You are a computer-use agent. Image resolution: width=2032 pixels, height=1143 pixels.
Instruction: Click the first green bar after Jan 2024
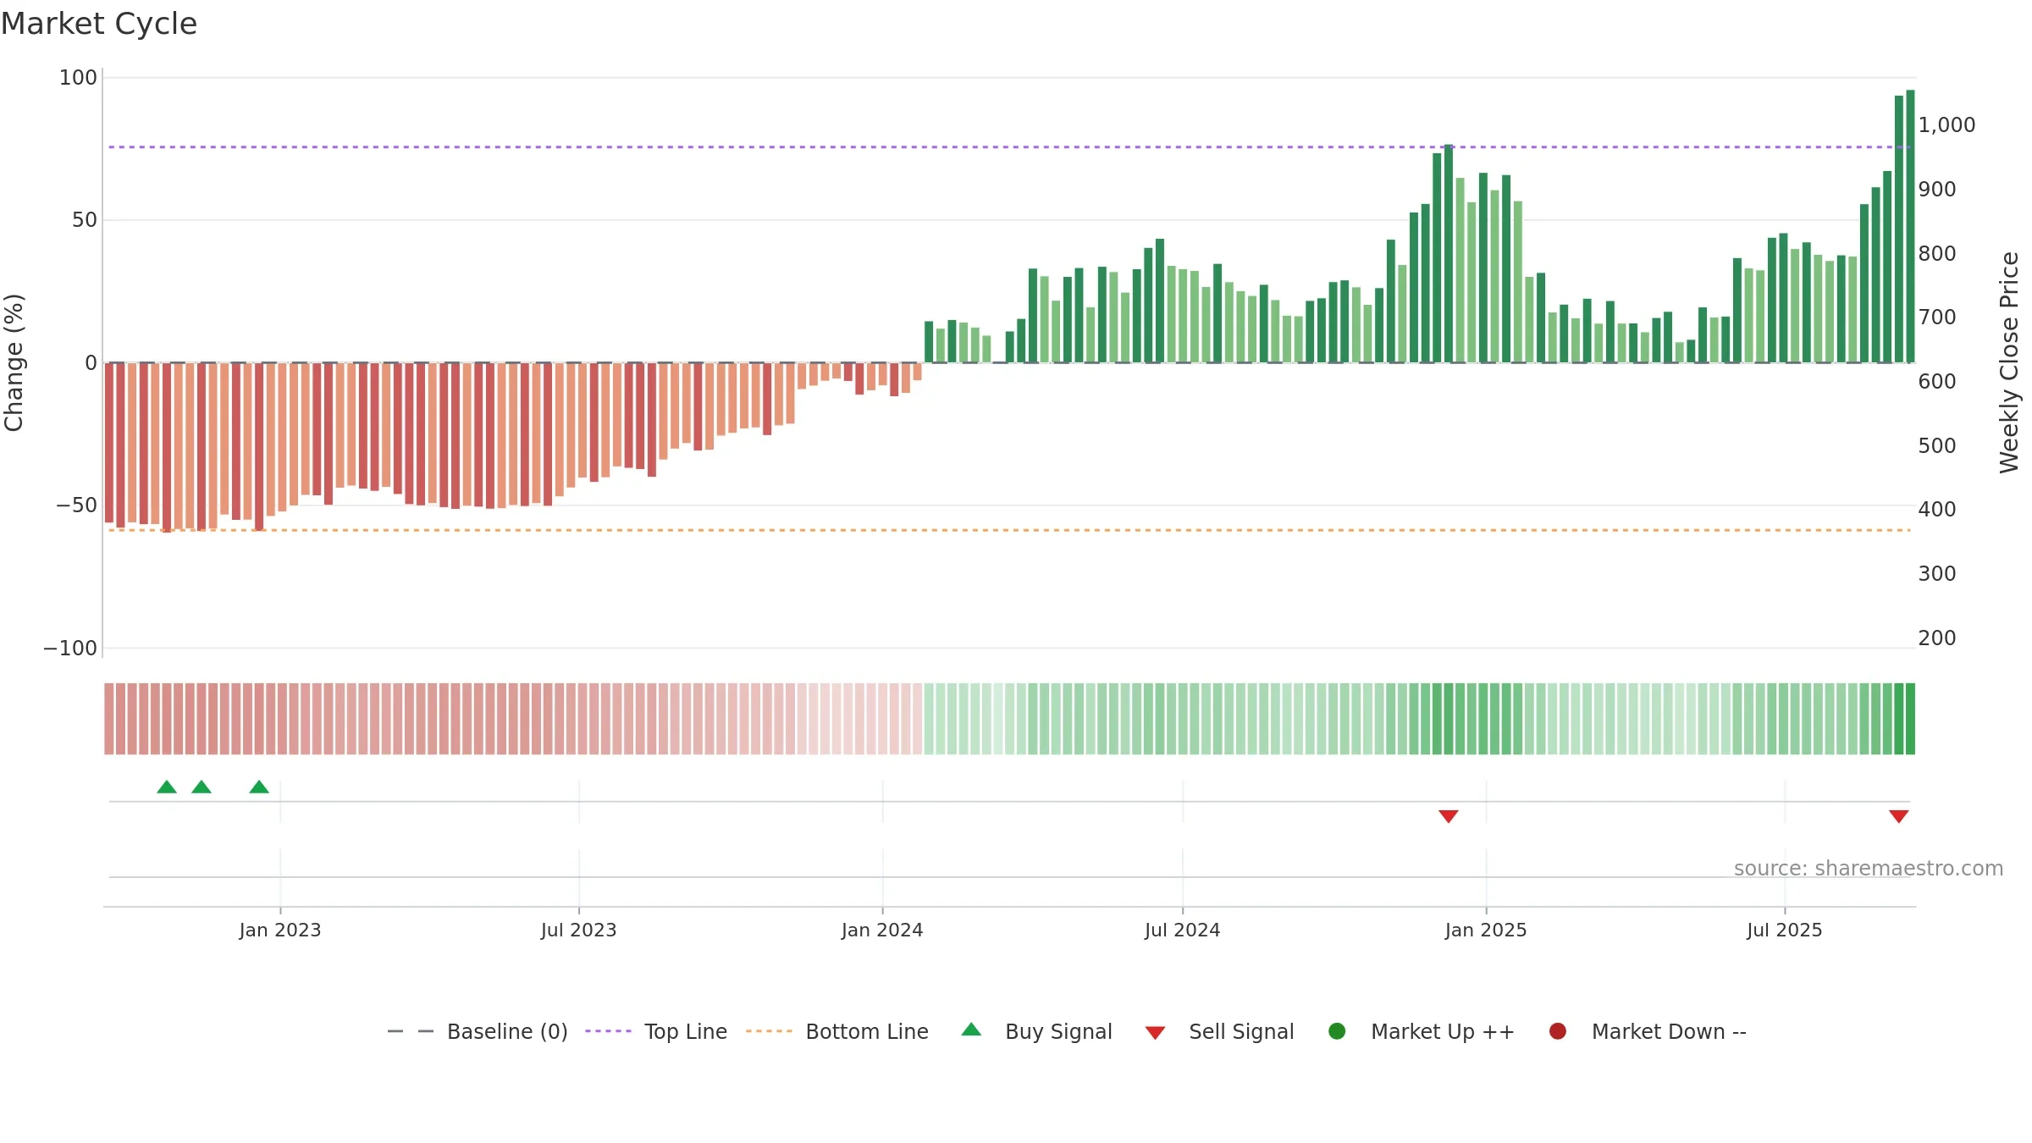pyautogui.click(x=929, y=342)
